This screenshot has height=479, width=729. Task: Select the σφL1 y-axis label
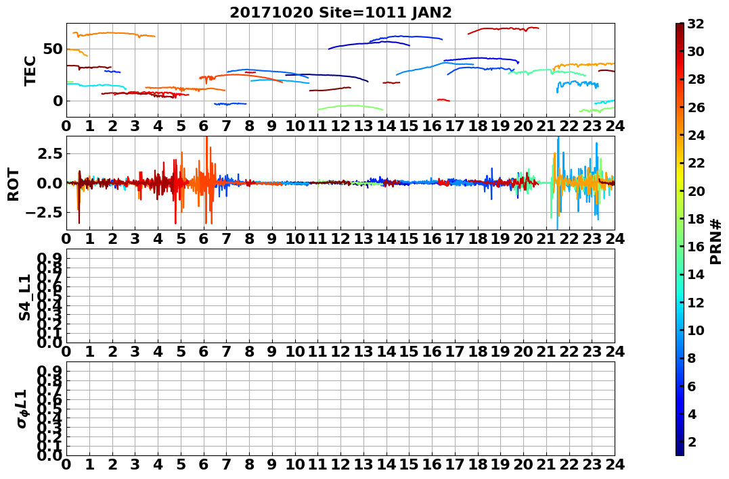click(22, 409)
